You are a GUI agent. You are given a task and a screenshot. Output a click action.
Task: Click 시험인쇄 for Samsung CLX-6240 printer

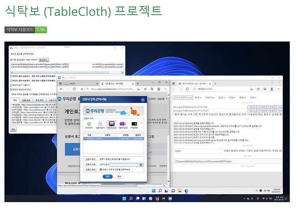tap(252, 107)
